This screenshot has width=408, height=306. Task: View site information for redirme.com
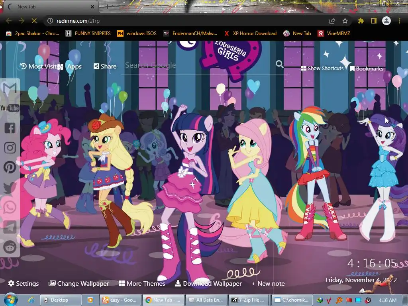point(50,21)
